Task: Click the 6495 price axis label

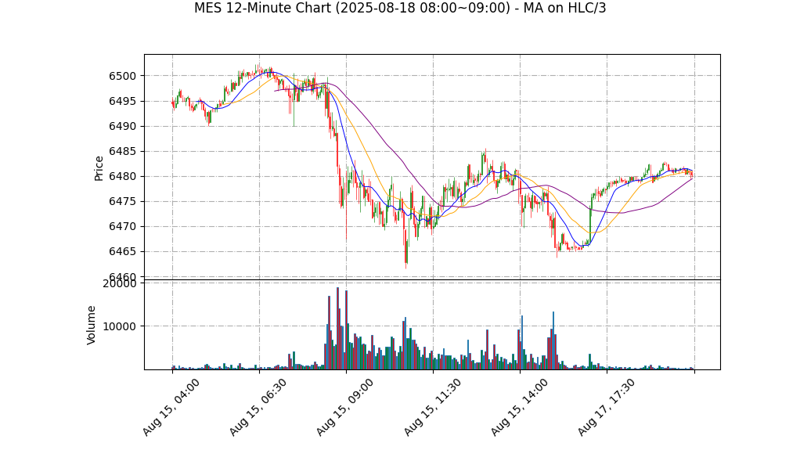Action: tap(122, 102)
